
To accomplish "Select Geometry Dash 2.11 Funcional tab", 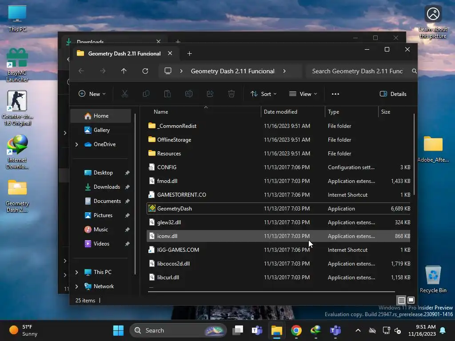I will tap(124, 54).
